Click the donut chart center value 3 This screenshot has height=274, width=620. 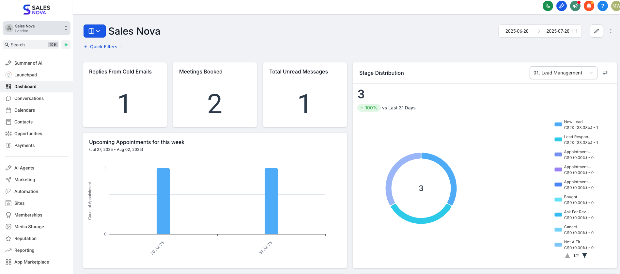click(421, 188)
